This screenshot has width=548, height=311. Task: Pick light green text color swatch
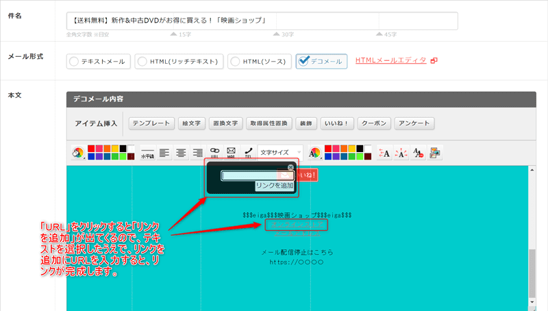tap(360, 157)
